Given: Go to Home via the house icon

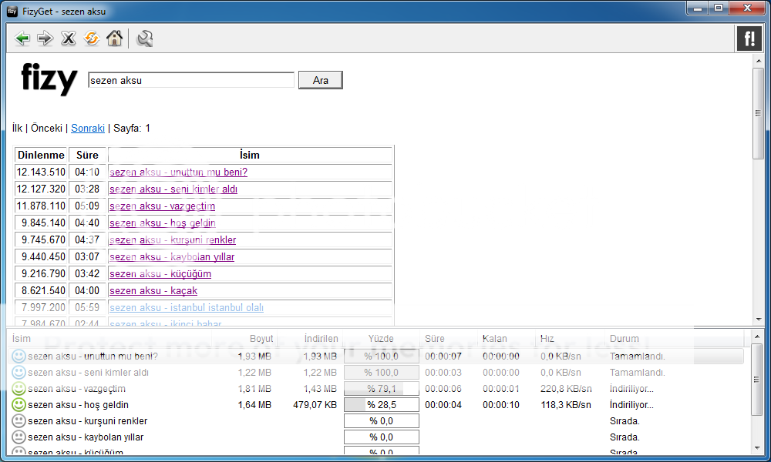Looking at the screenshot, I should click(x=115, y=38).
